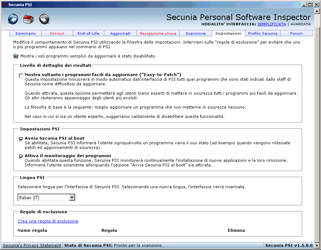321x250 pixels.
Task: Select the End-of-Life tab
Action: click(88, 33)
